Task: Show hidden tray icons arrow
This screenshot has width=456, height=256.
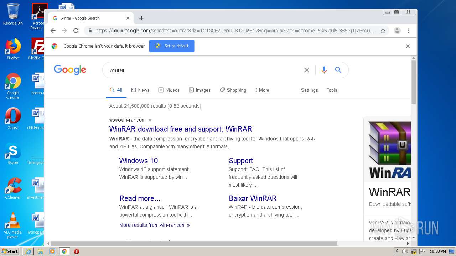Action: click(x=398, y=251)
